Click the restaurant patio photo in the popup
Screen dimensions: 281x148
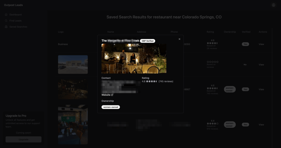point(134,58)
